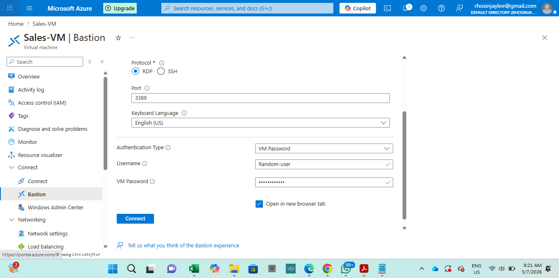
Task: Toggle sidebar expand/collapse all arrows
Action: pyautogui.click(x=90, y=62)
